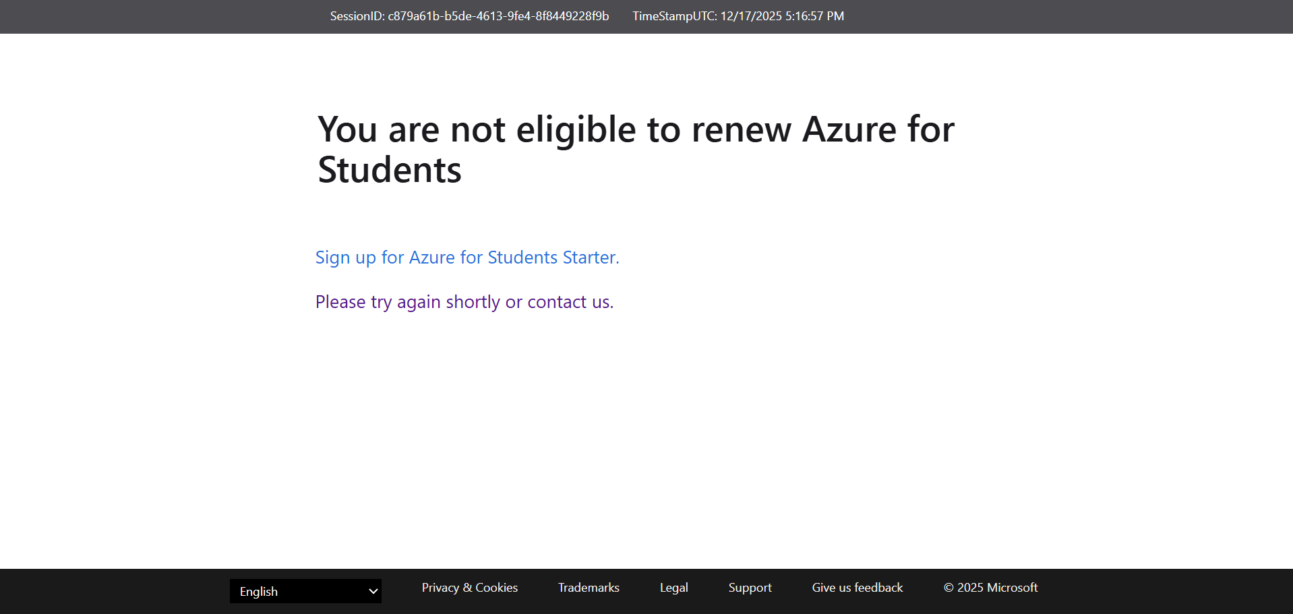Click the SessionID text in the top bar
This screenshot has height=614, width=1293.
coord(469,16)
